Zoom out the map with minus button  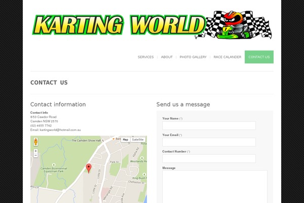point(35,155)
